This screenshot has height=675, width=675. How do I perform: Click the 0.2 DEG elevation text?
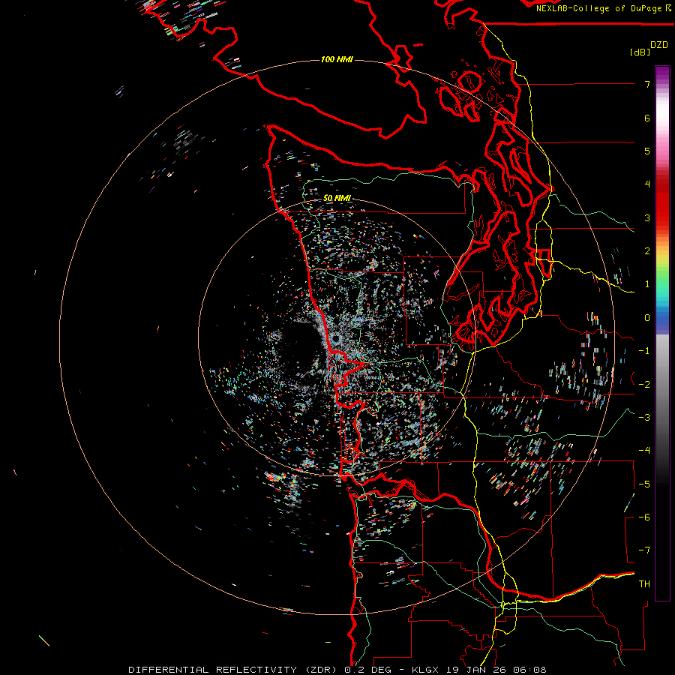tap(368, 670)
